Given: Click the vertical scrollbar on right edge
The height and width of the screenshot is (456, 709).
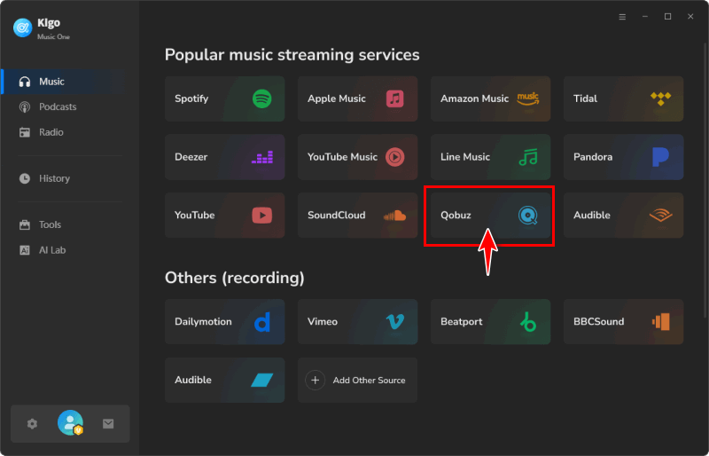Looking at the screenshot, I should click(706, 181).
